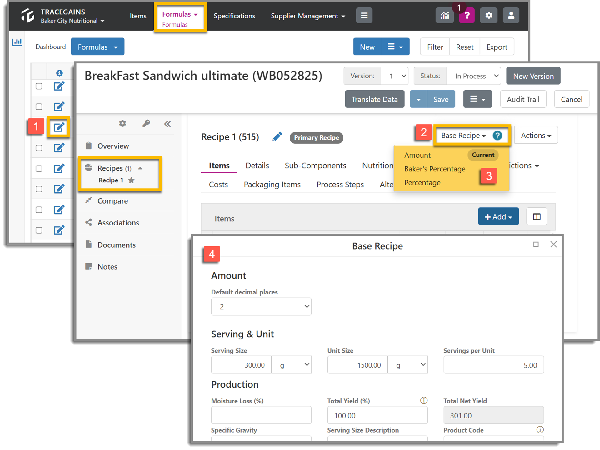This screenshot has width=600, height=450.
Task: Click the star icon beside Recipe 1
Action: (x=132, y=180)
